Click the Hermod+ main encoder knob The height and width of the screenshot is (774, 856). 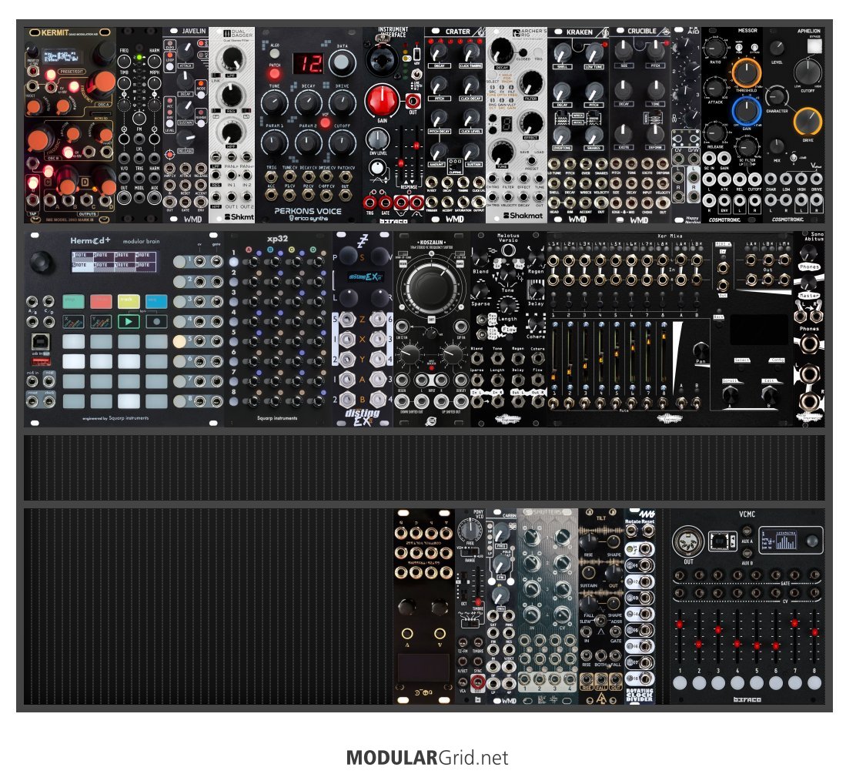[x=42, y=262]
